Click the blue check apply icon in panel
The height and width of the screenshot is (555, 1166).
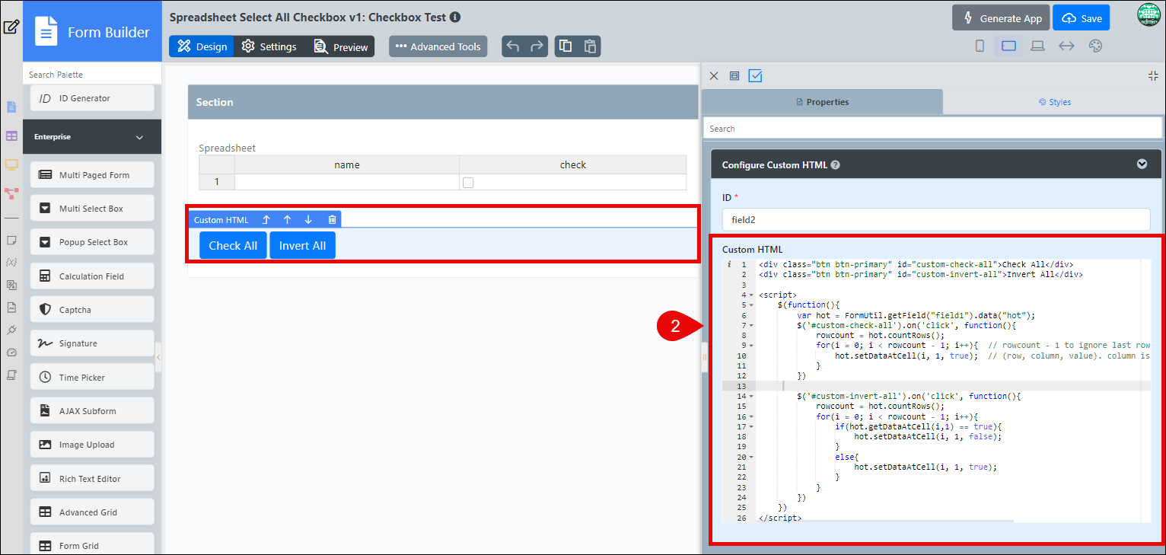756,75
